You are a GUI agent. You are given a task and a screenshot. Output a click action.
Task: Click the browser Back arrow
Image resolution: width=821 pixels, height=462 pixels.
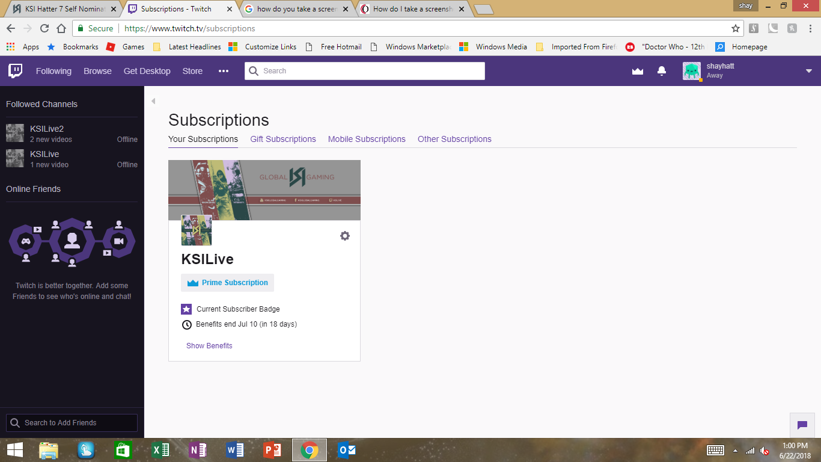(11, 28)
